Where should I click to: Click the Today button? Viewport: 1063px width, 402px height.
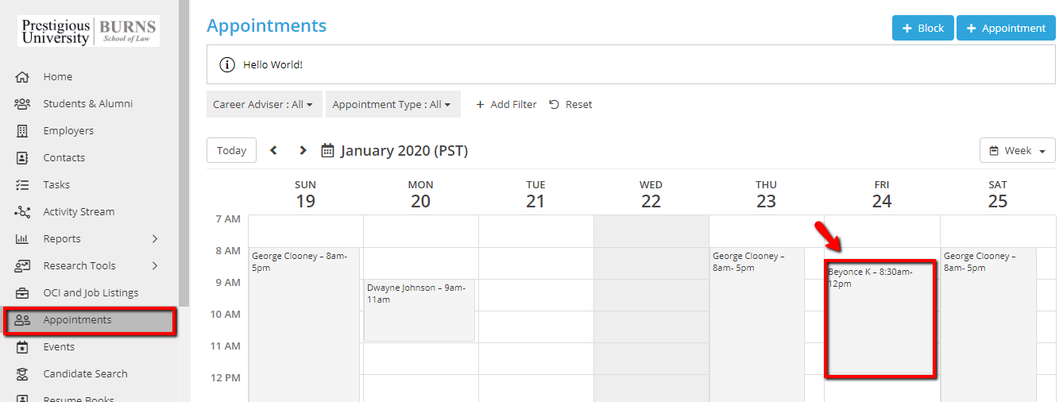click(x=231, y=150)
